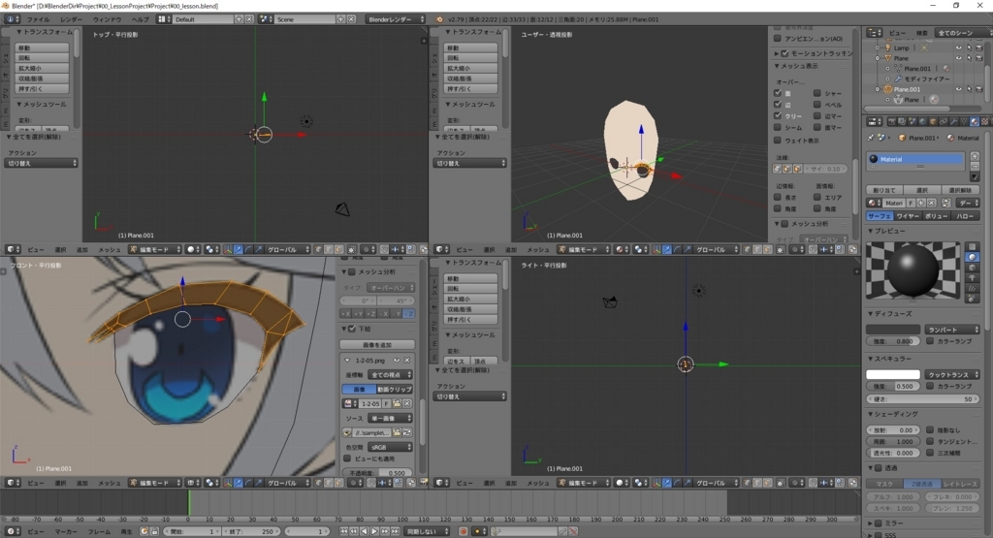Switch to the Halo material type tab
Viewport: 993px width, 538px height.
tap(965, 216)
